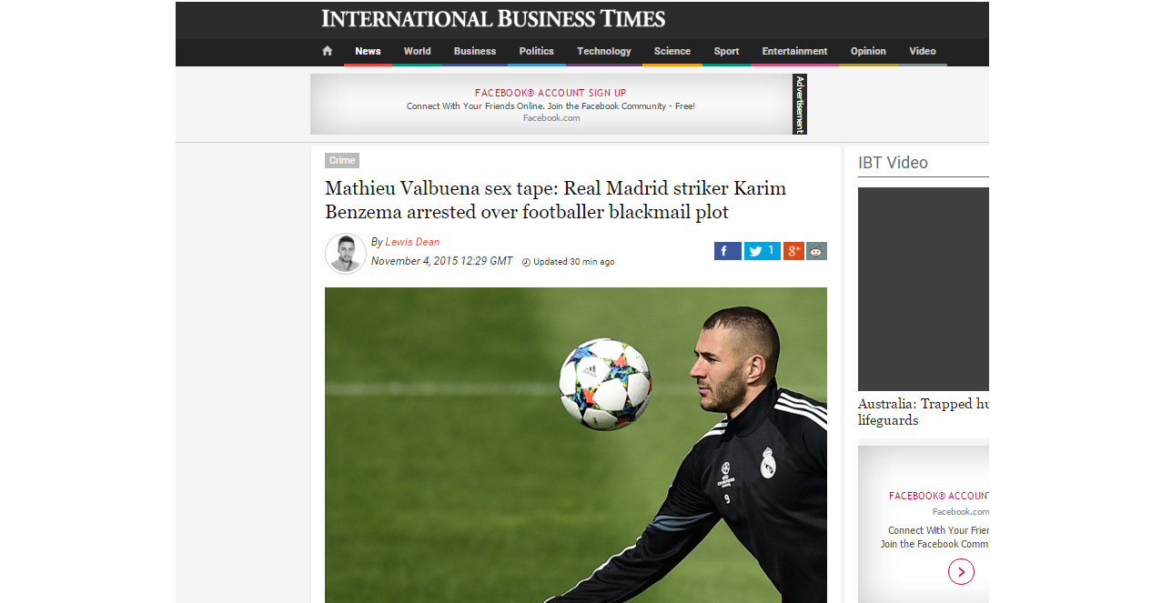The height and width of the screenshot is (603, 1172).
Task: Open the Opinion section
Action: pos(868,51)
